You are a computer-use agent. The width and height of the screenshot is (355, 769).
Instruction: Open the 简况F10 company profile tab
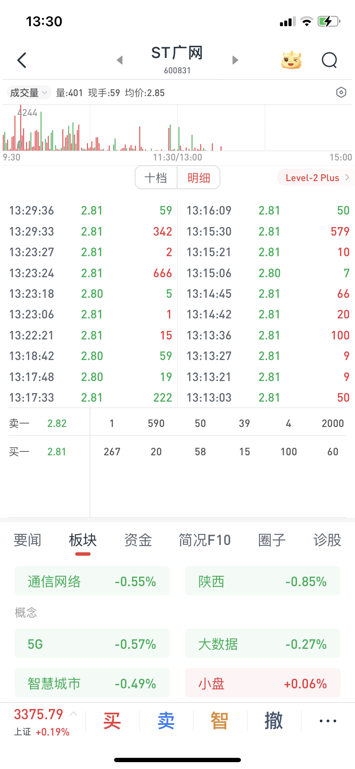[x=205, y=540]
